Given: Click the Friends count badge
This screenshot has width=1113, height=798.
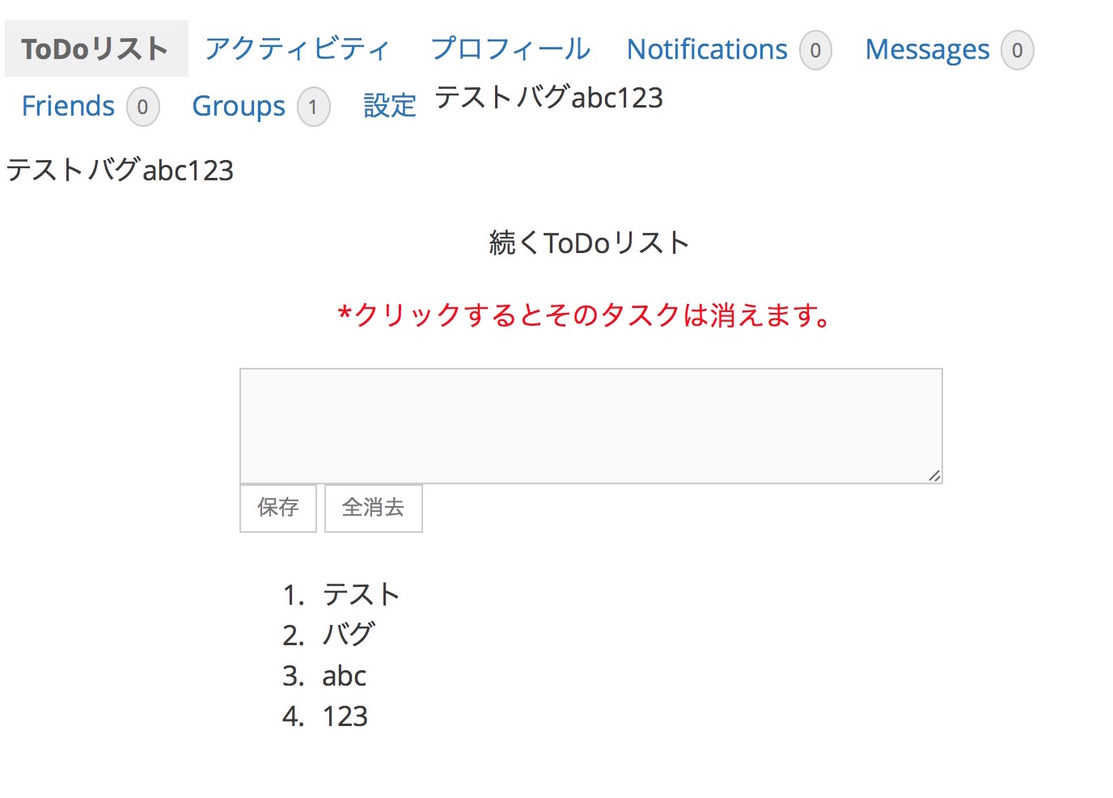Looking at the screenshot, I should [x=142, y=107].
